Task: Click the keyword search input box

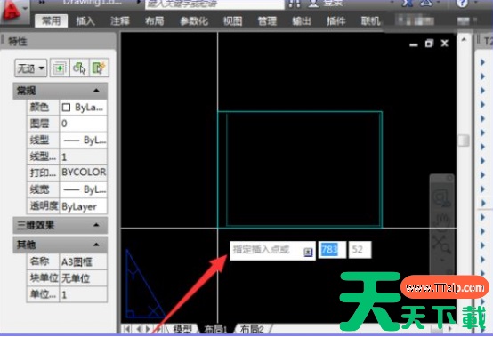Action: [x=215, y=4]
